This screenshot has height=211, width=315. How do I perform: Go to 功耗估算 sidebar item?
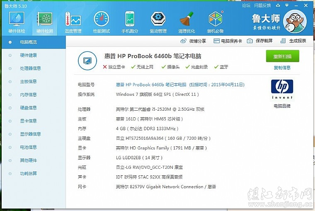pyautogui.click(x=28, y=173)
